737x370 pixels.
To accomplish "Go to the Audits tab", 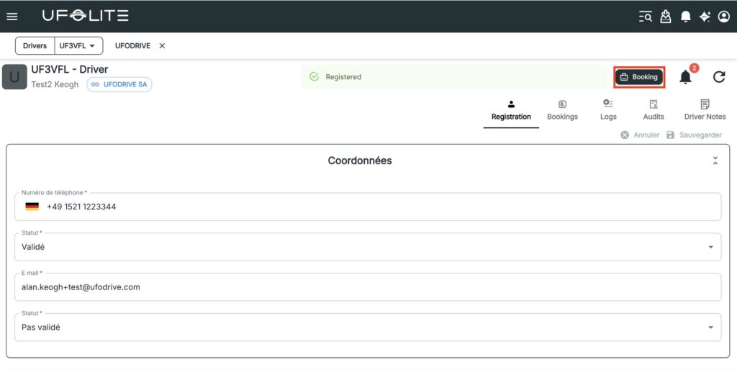I will click(x=654, y=110).
